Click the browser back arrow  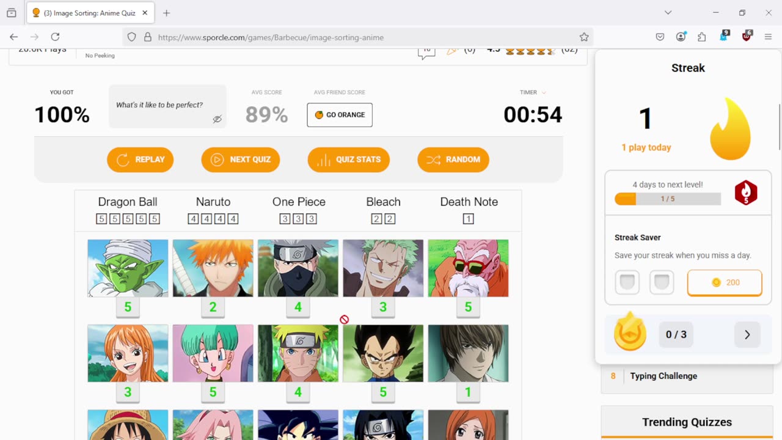tap(13, 37)
